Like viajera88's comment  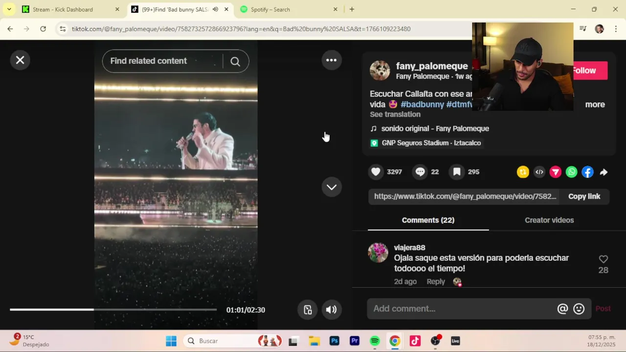point(604,259)
